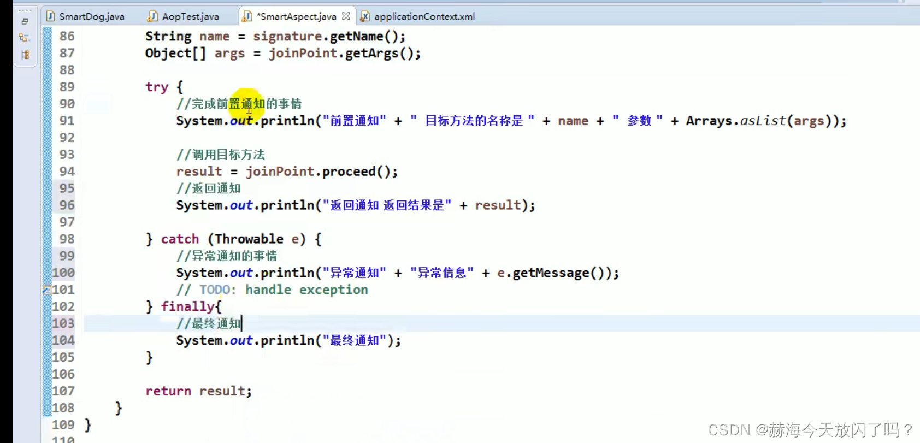Close the SmartAspect.java editor tab
Screen dimensions: 920x443
click(x=346, y=16)
